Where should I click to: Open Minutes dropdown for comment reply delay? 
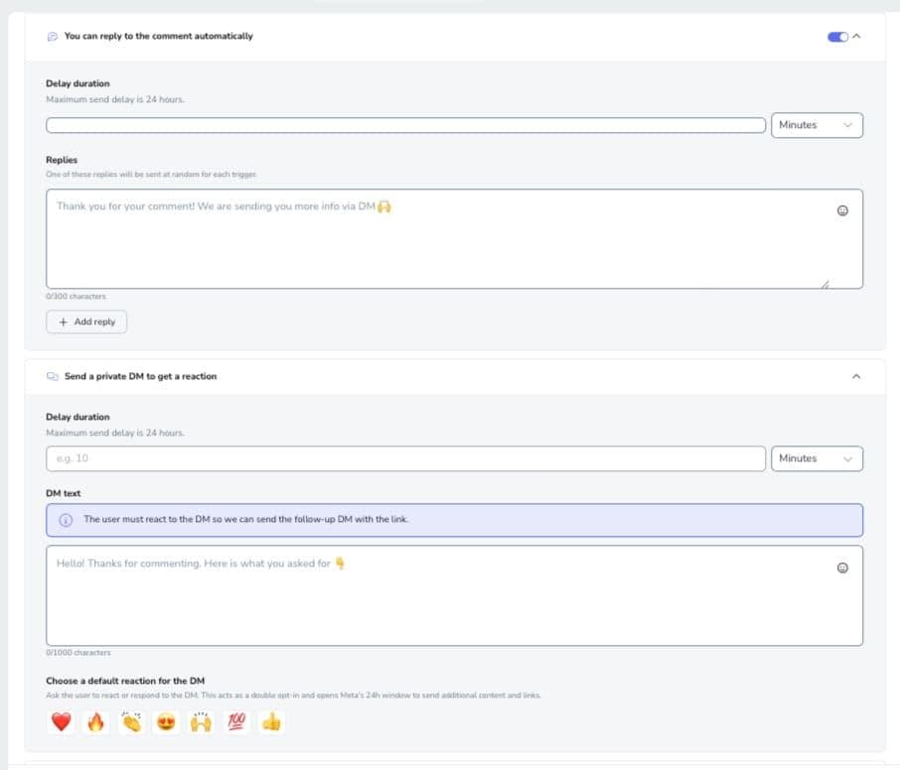point(817,125)
